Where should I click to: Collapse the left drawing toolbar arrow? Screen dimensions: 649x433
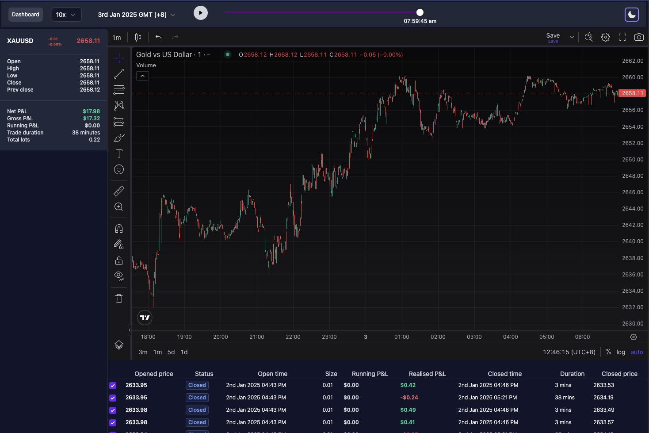130,330
